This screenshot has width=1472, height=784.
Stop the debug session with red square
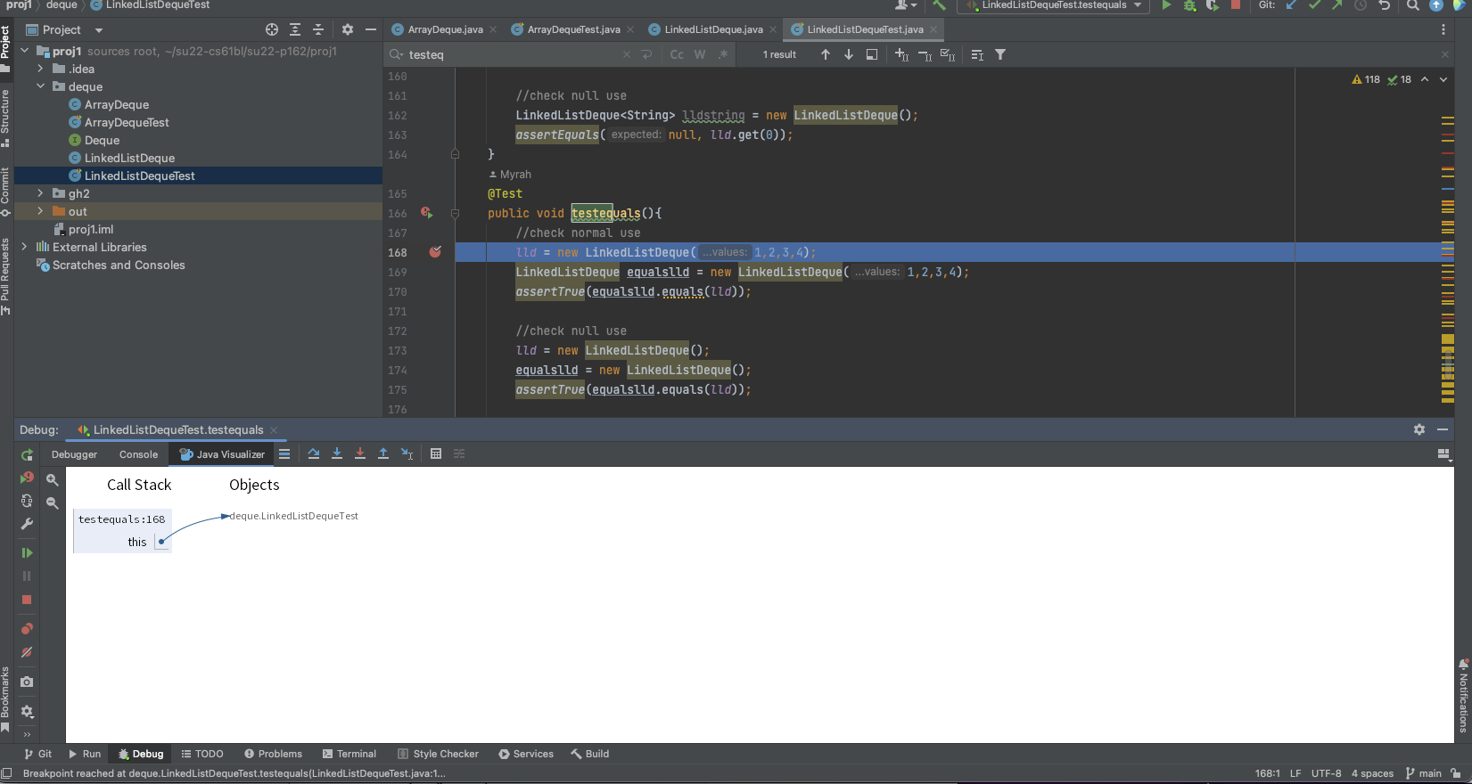tap(27, 600)
